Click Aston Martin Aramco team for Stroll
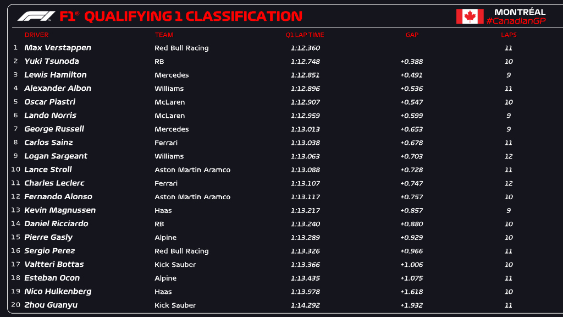Image resolution: width=563 pixels, height=317 pixels. pos(192,170)
